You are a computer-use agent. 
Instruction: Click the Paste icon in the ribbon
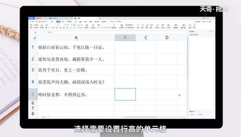click(x=31, y=25)
